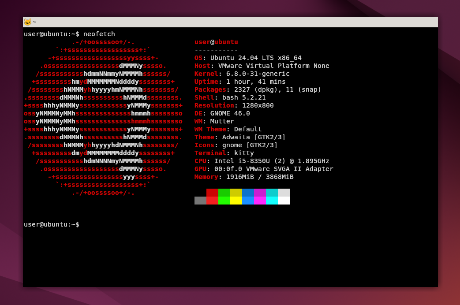Click the white swatch in the lower row
460x305 pixels.
click(x=284, y=201)
